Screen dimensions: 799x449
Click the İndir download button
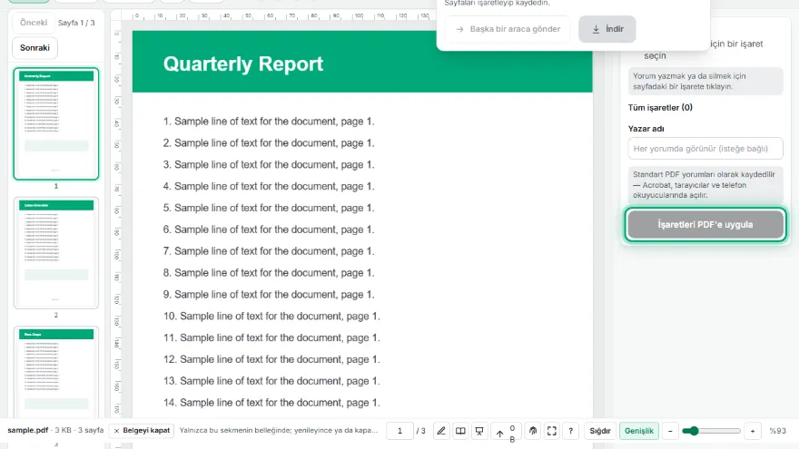pos(607,29)
